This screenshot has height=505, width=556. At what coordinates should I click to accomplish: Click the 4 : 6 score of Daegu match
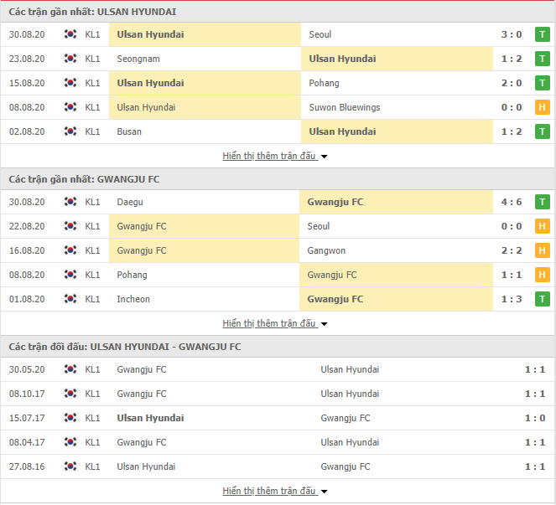(512, 202)
